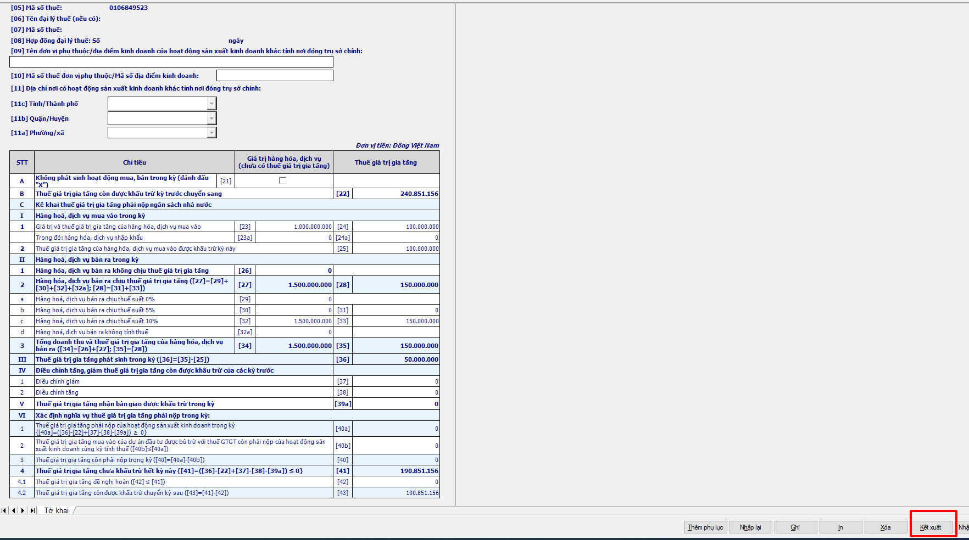969x540 pixels.
Task: Click STT column header
Action: (22, 162)
